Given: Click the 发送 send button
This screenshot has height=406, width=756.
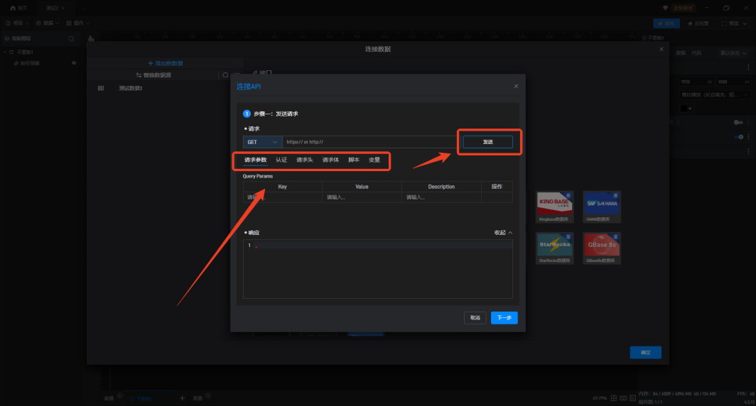Looking at the screenshot, I should [487, 142].
